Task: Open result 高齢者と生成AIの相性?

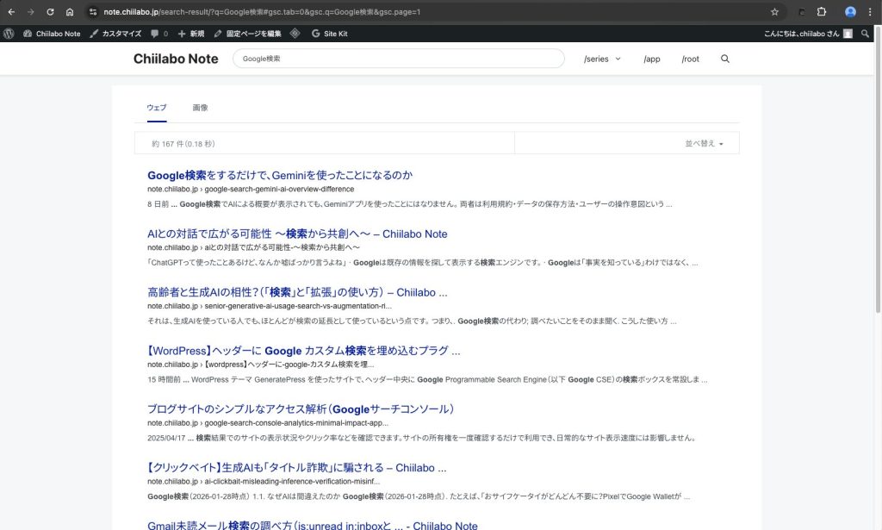Action: click(297, 292)
